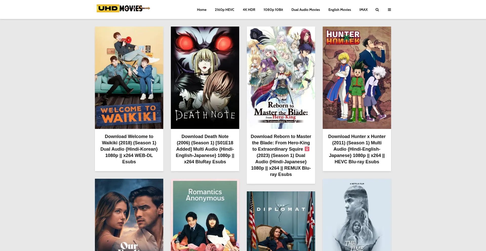Open The Diplomat poster thumbnail

pos(281,221)
